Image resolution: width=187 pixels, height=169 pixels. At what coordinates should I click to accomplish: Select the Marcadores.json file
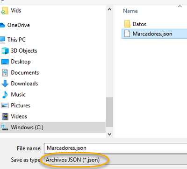click(154, 34)
